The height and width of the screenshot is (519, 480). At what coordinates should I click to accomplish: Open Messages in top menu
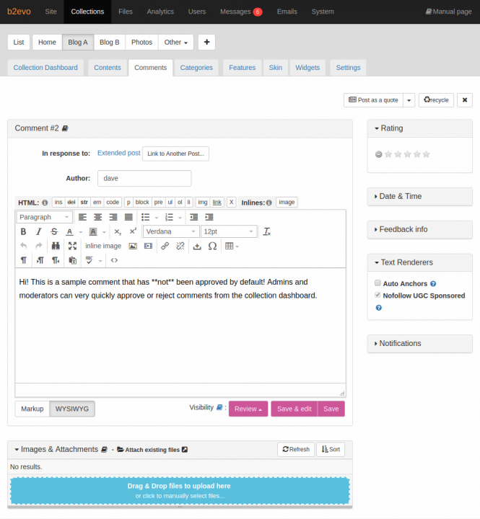click(x=241, y=12)
